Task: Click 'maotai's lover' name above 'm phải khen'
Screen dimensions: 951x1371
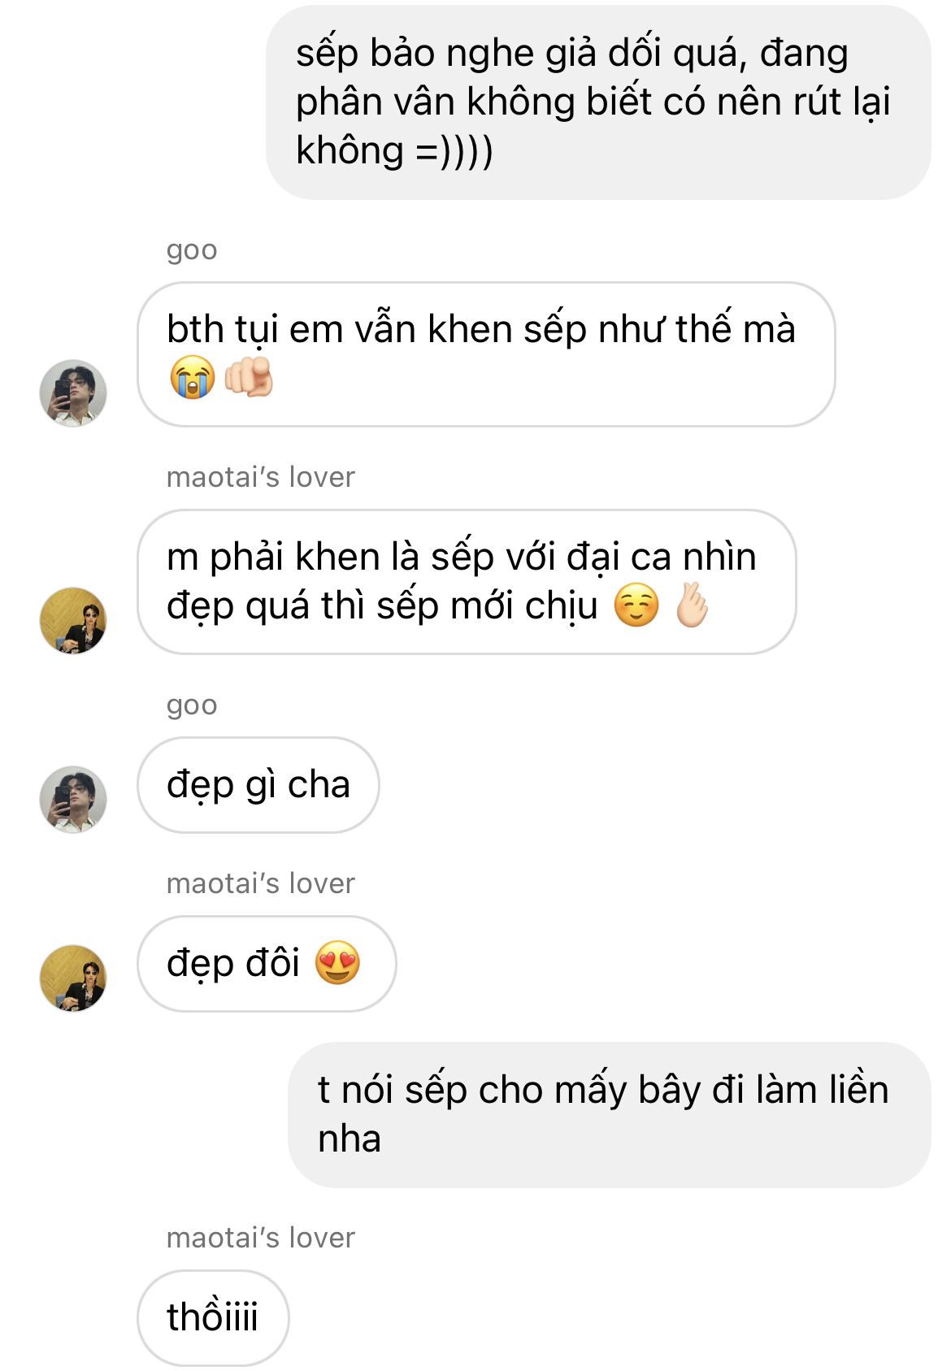Action: (261, 477)
